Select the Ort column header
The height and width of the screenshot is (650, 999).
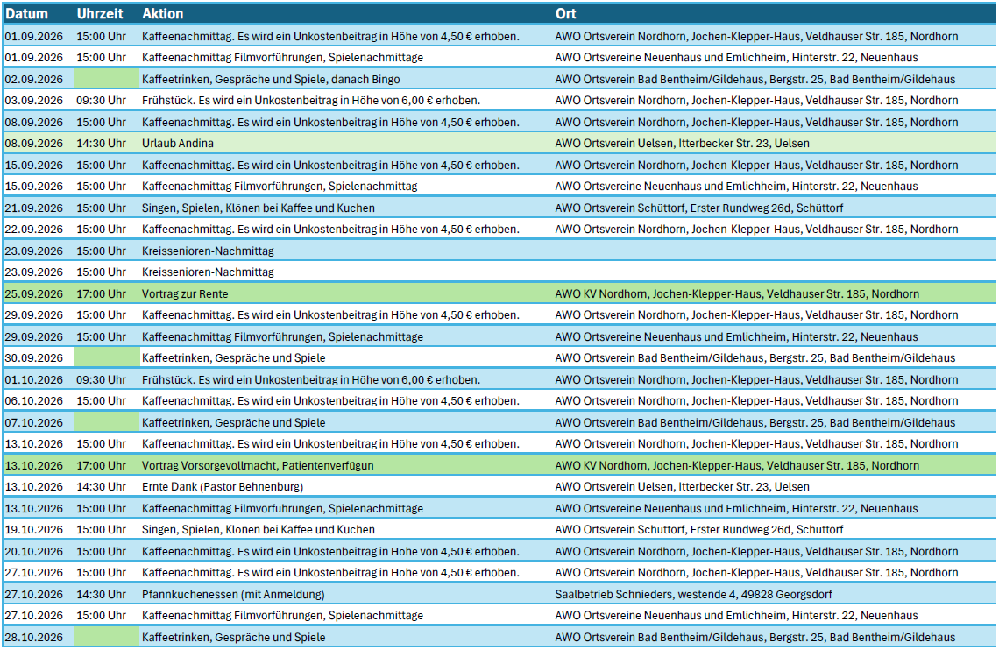pyautogui.click(x=565, y=14)
